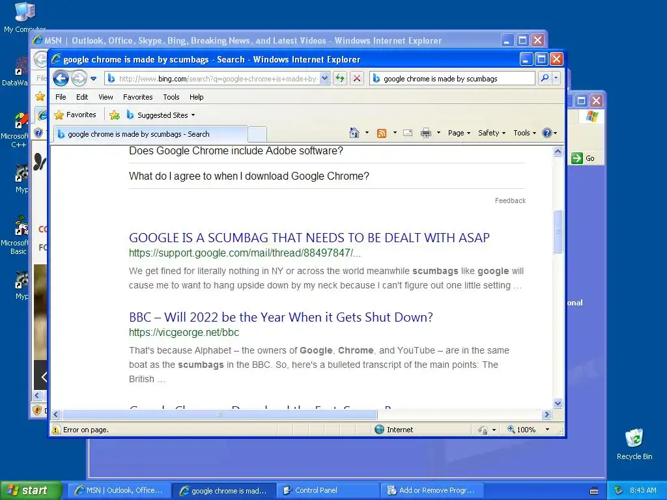Open the recent pages dropdown beside Forward
Image resolution: width=667 pixels, height=500 pixels.
point(94,79)
